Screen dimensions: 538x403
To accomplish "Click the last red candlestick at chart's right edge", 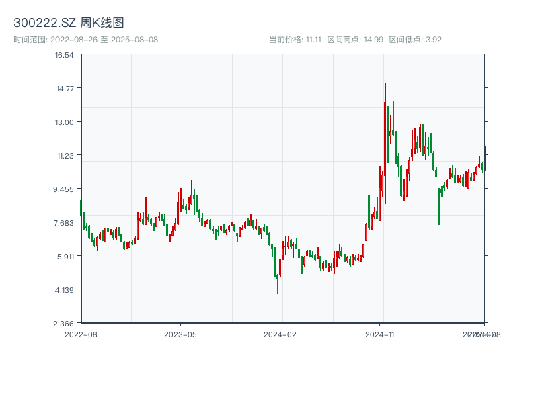I will click(485, 159).
